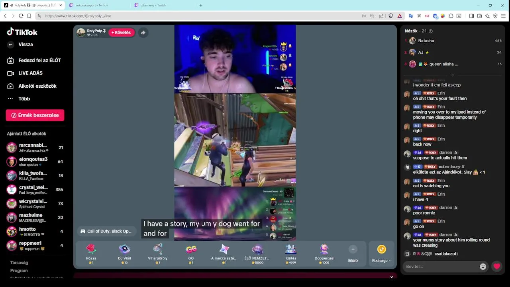The height and width of the screenshot is (287, 510).
Task: Send a like with heart icon
Action: [x=496, y=266]
